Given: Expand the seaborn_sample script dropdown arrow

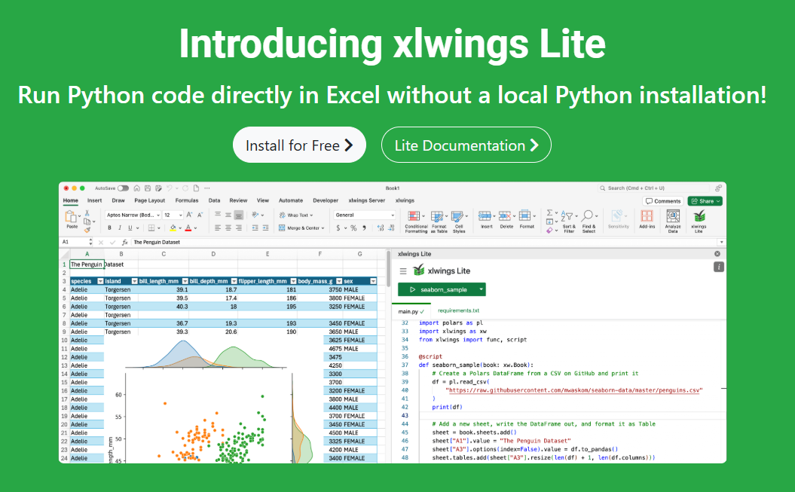Looking at the screenshot, I should coord(482,289).
